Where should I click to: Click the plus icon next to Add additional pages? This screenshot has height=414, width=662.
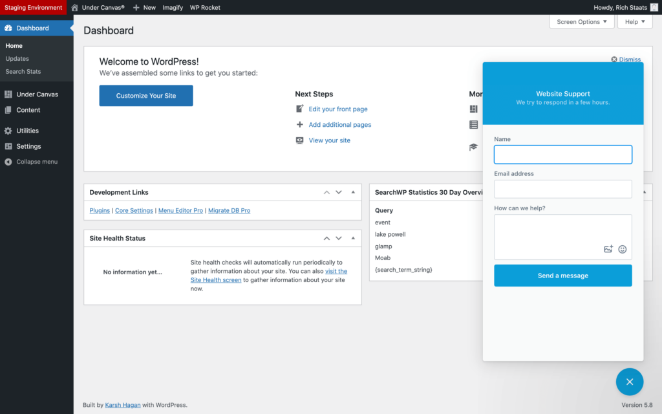point(299,124)
